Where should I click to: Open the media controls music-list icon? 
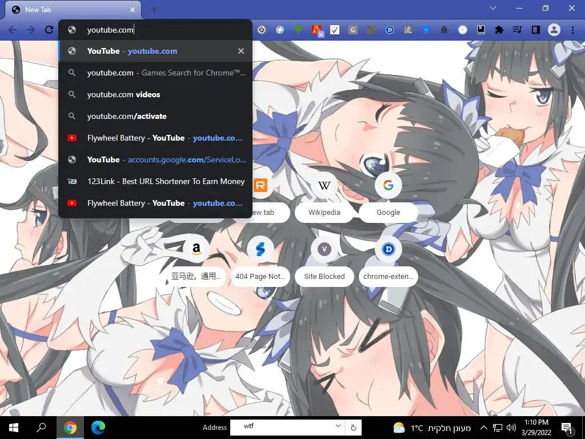[x=518, y=30]
